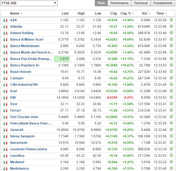Click the clock icon in Generali row
This screenshot has height=171, width=176.
tap(171, 130)
